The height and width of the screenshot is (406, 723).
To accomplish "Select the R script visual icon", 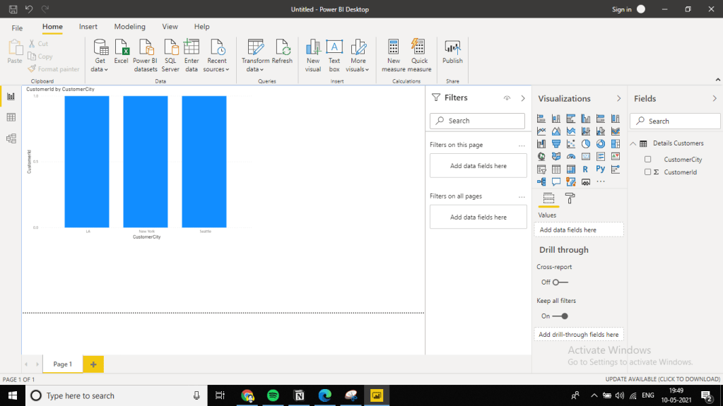I will click(x=586, y=169).
